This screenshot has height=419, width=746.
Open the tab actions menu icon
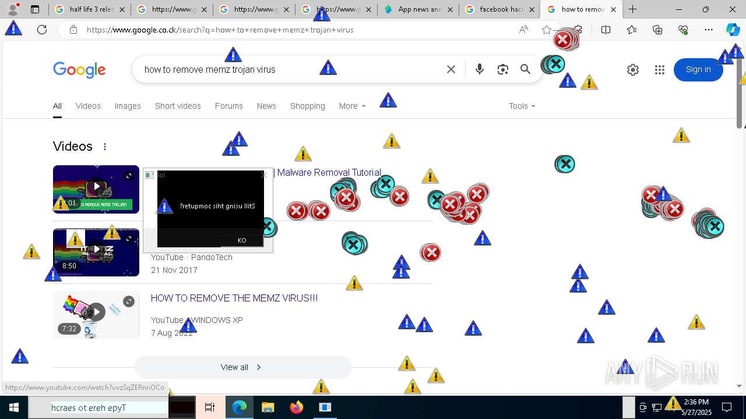[x=35, y=9]
